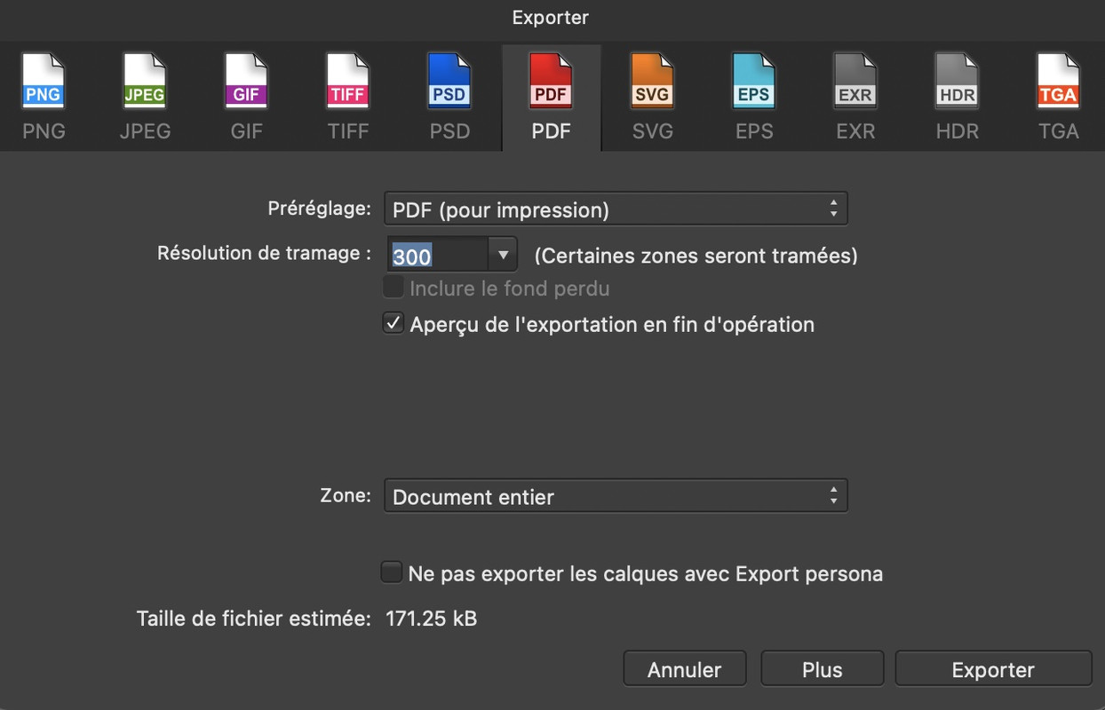Screen dimensions: 1105x710
Task: Click the resolution field showing 300
Action: [438, 256]
